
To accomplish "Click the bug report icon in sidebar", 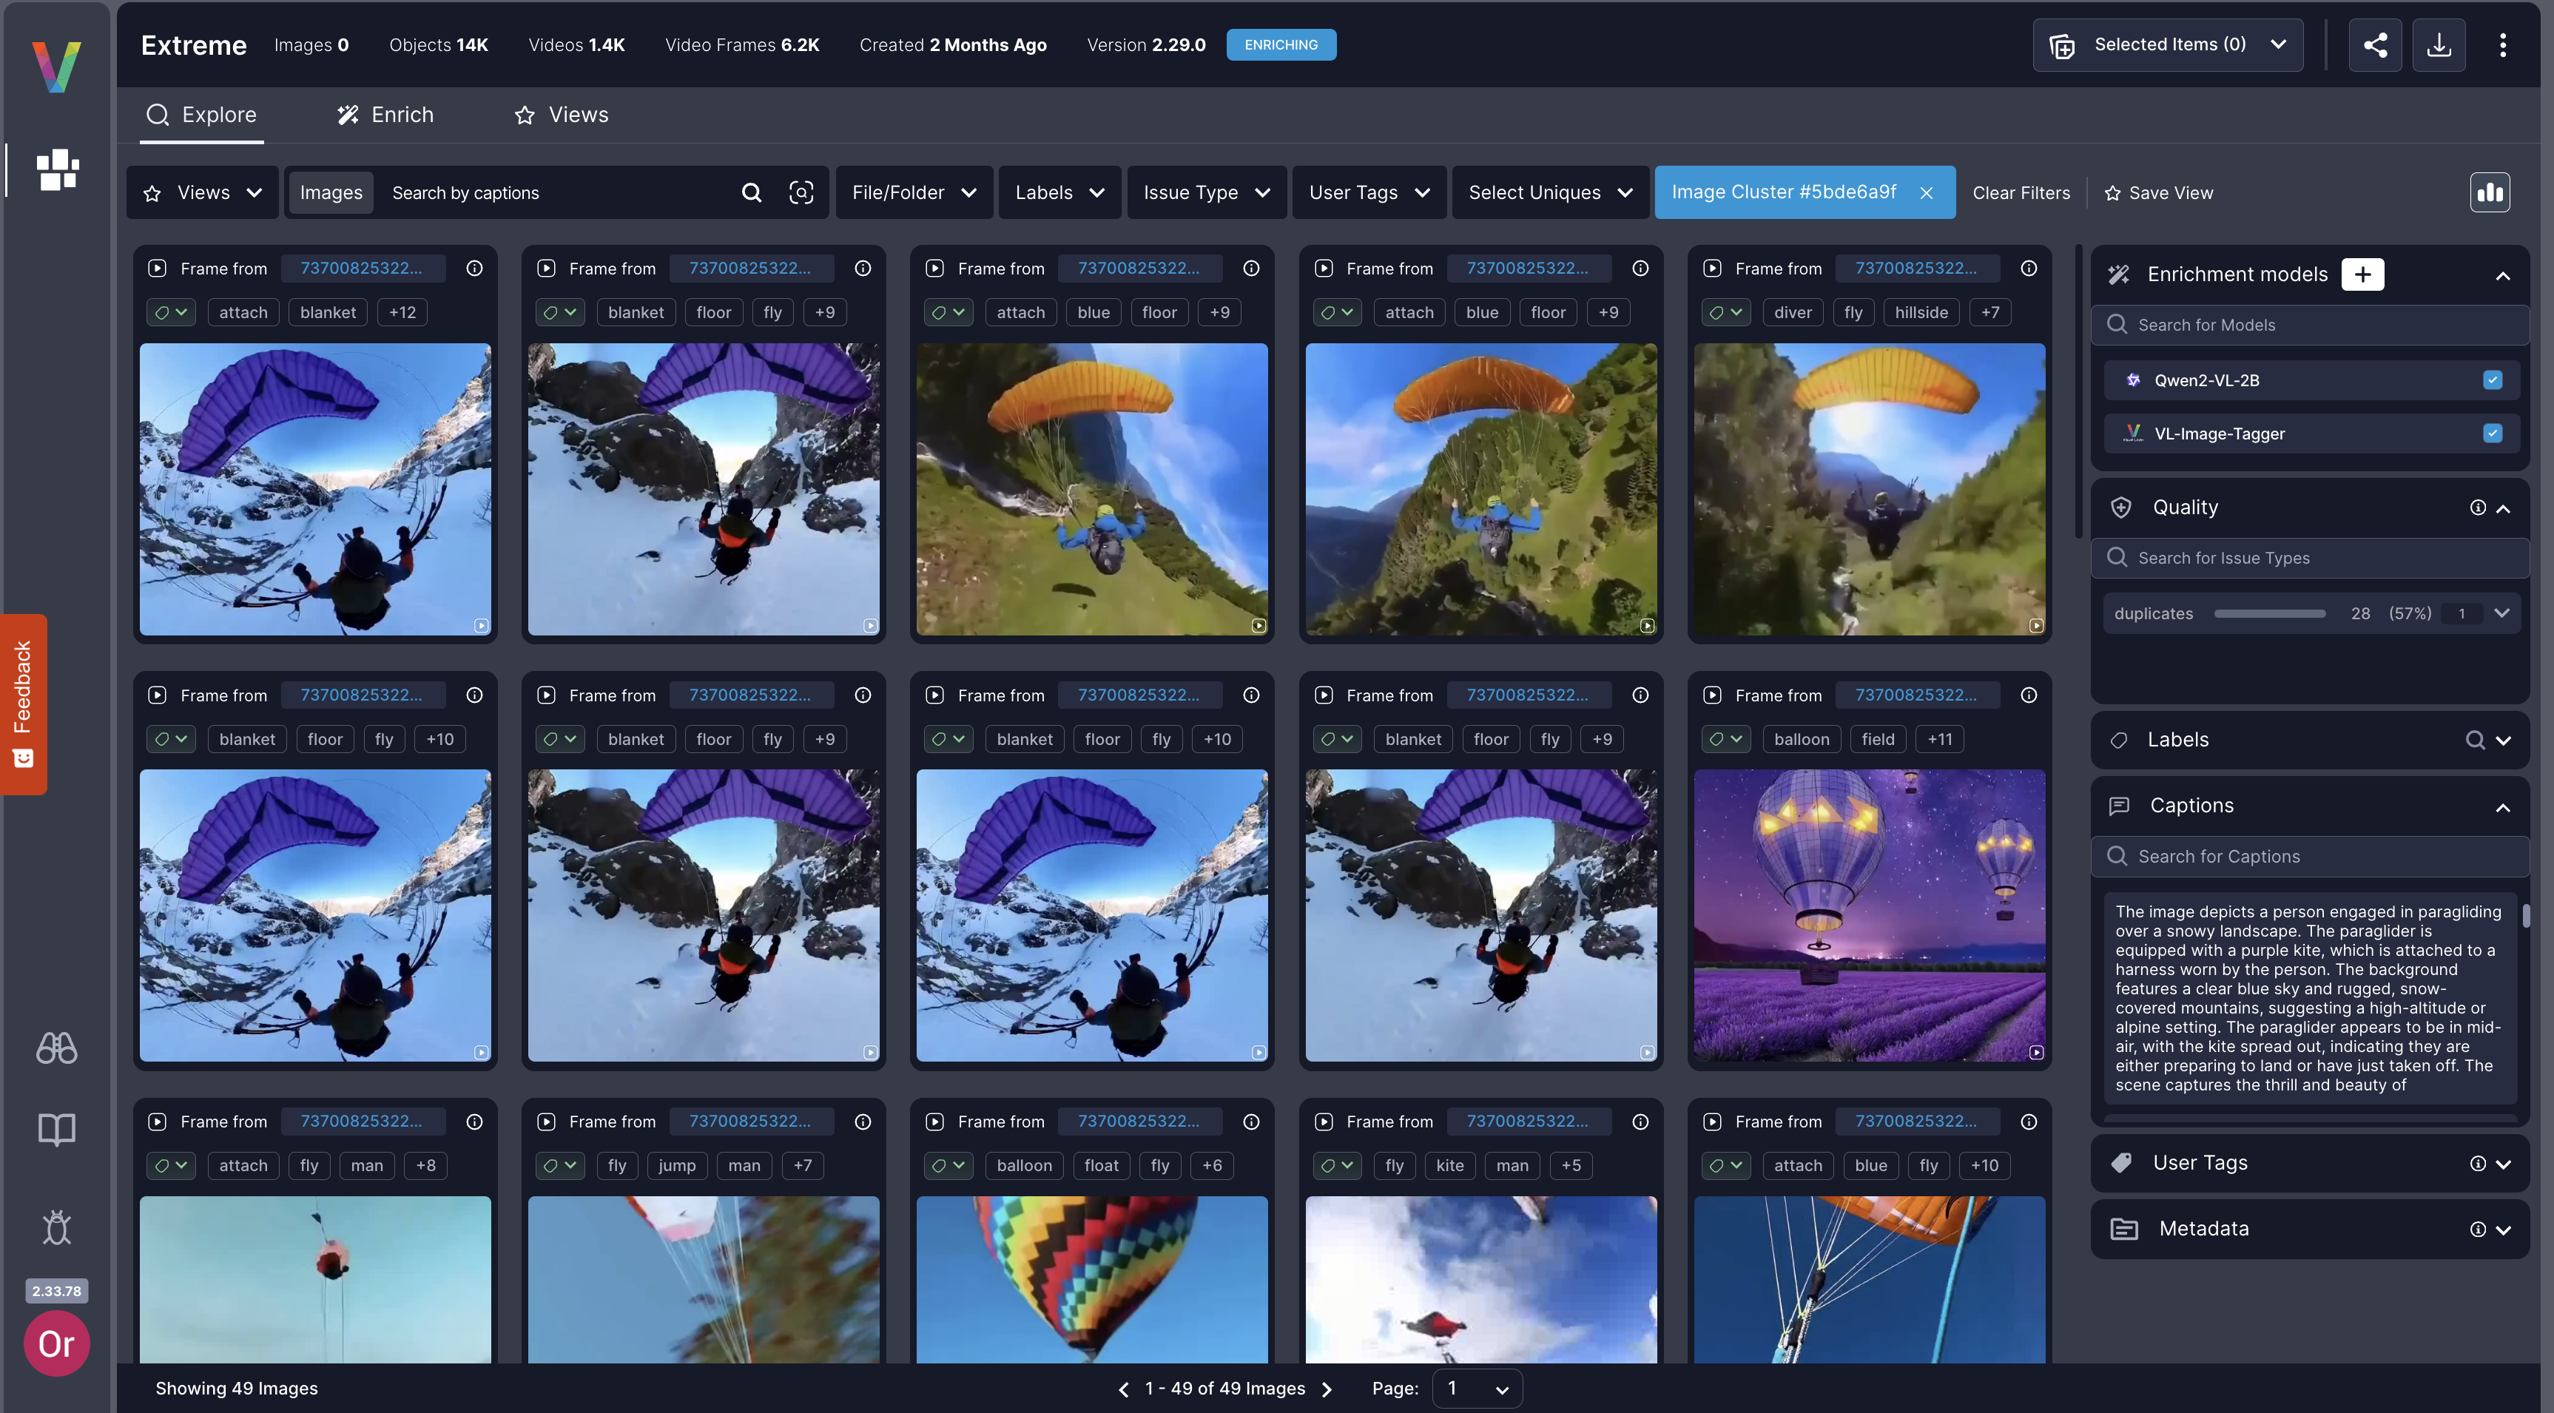I will [56, 1227].
